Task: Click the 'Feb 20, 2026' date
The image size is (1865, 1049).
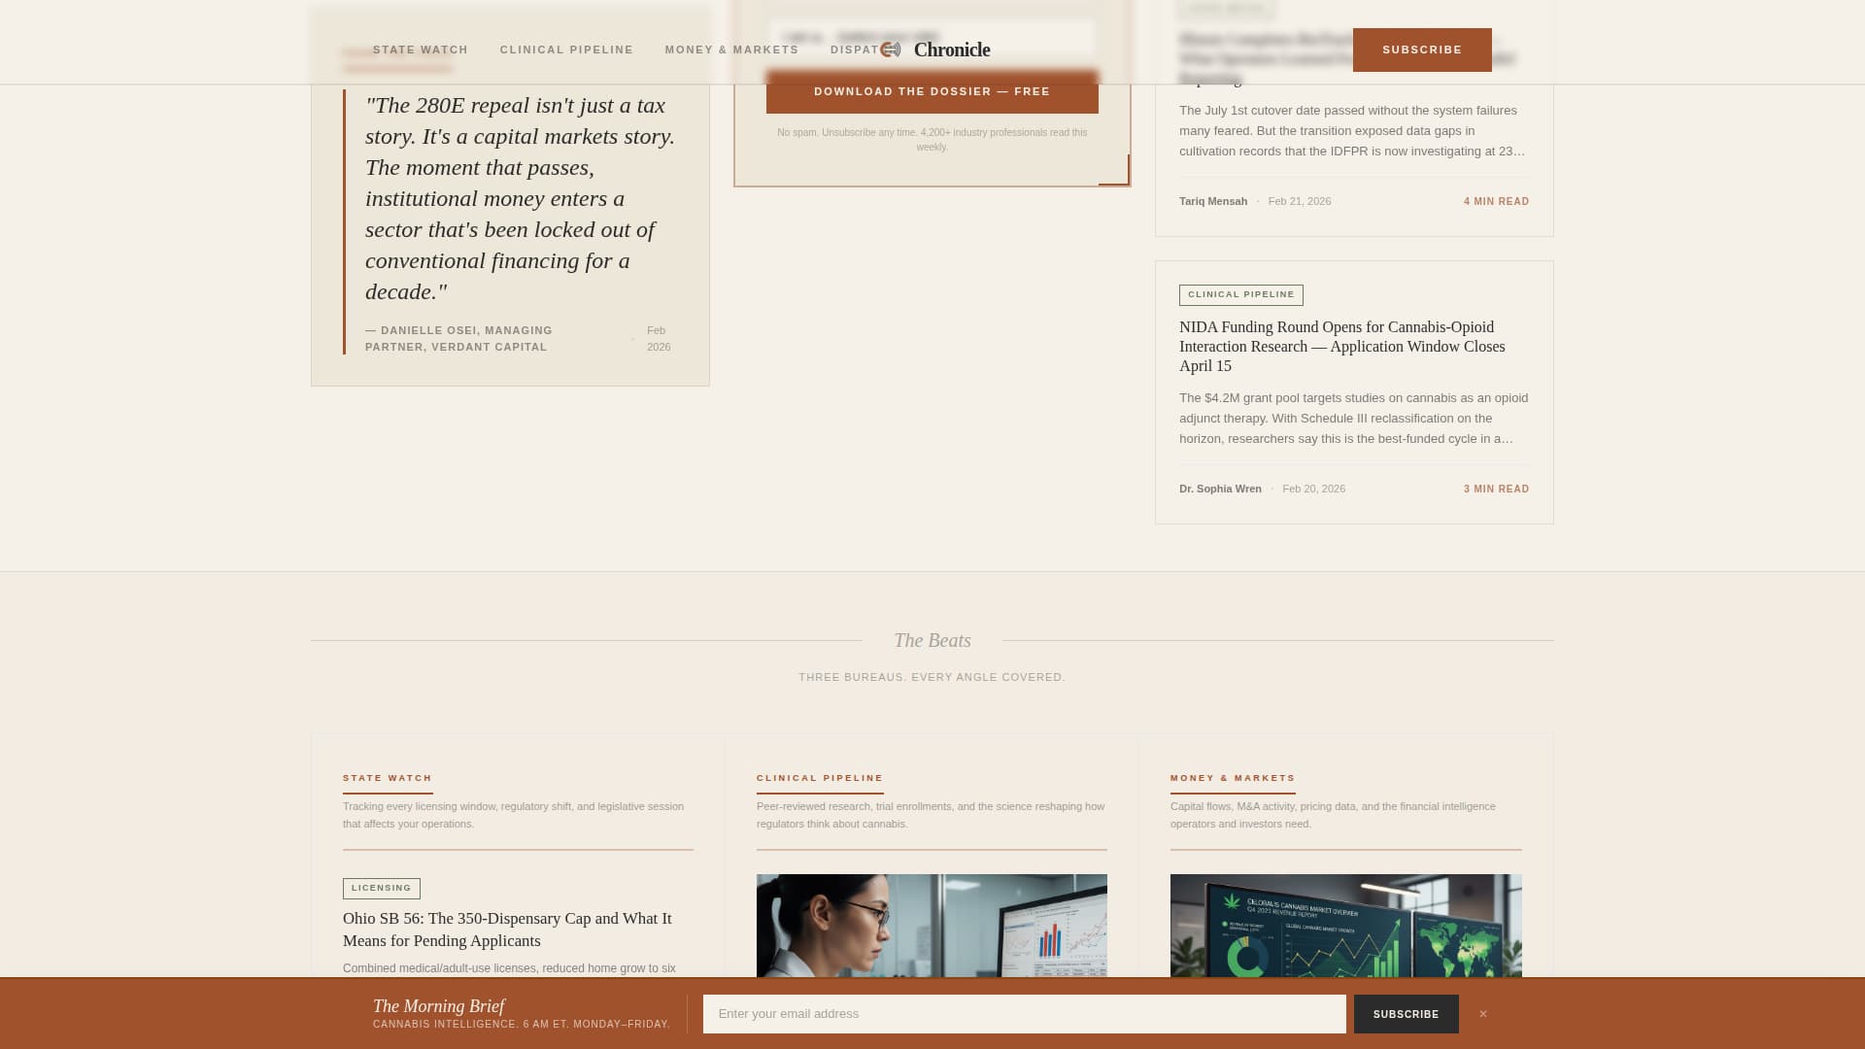Action: point(1313,489)
